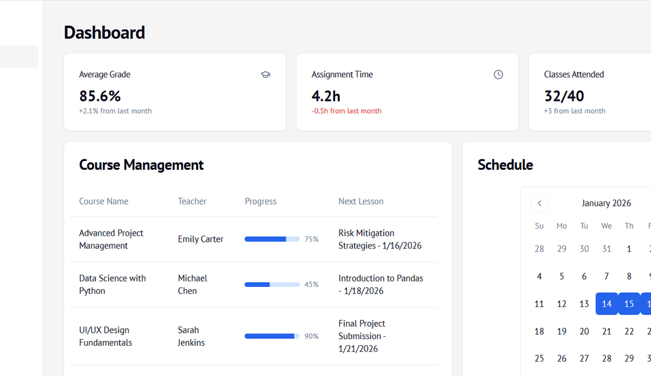Click the 75% progress bar
This screenshot has height=376, width=651.
[272, 240]
